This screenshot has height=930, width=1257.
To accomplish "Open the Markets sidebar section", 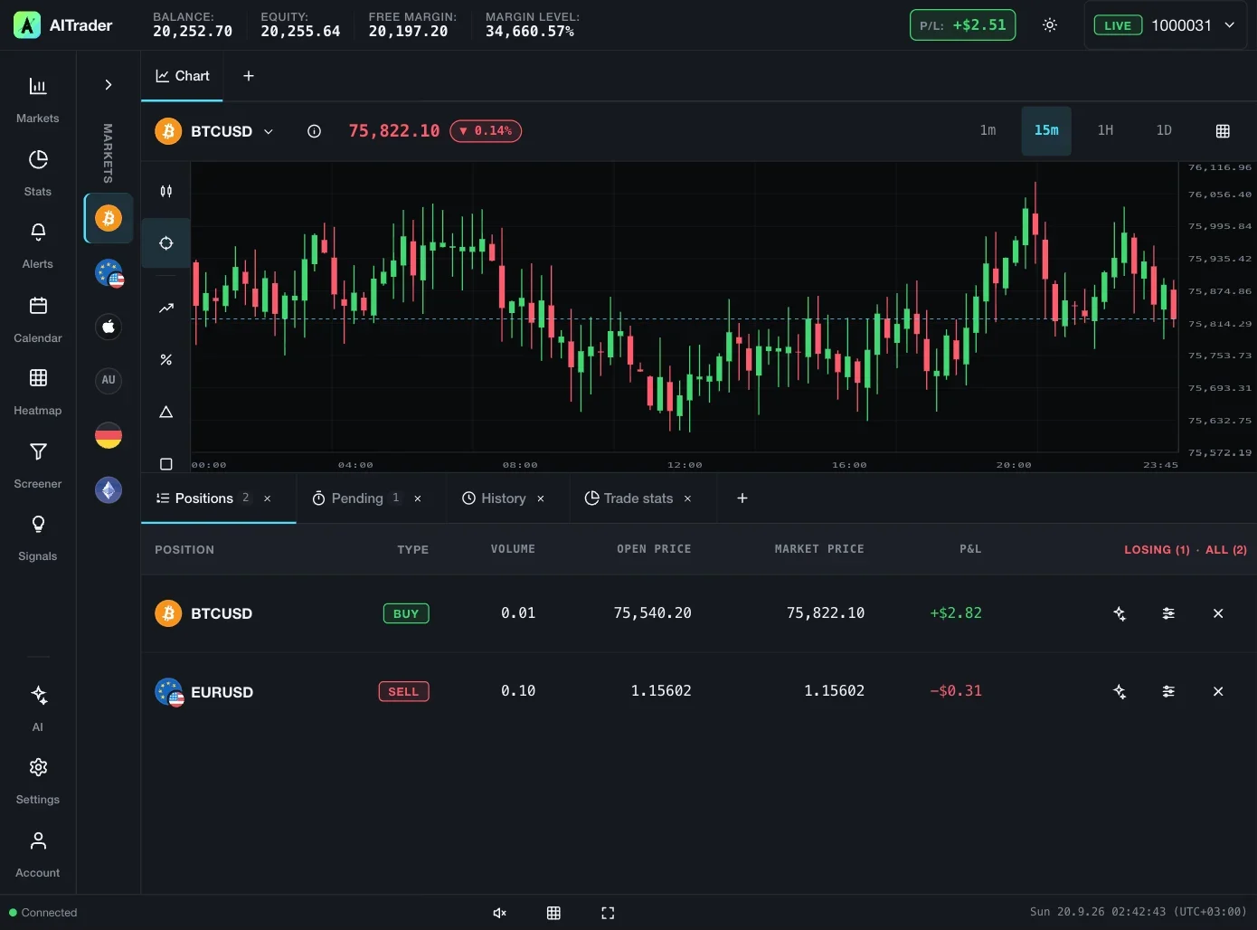I will [x=38, y=100].
